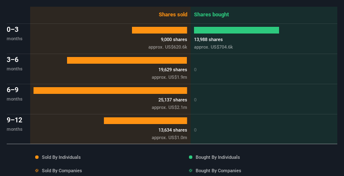
Task: Click the orange 6–9 months sold bar
Action: tap(110, 91)
